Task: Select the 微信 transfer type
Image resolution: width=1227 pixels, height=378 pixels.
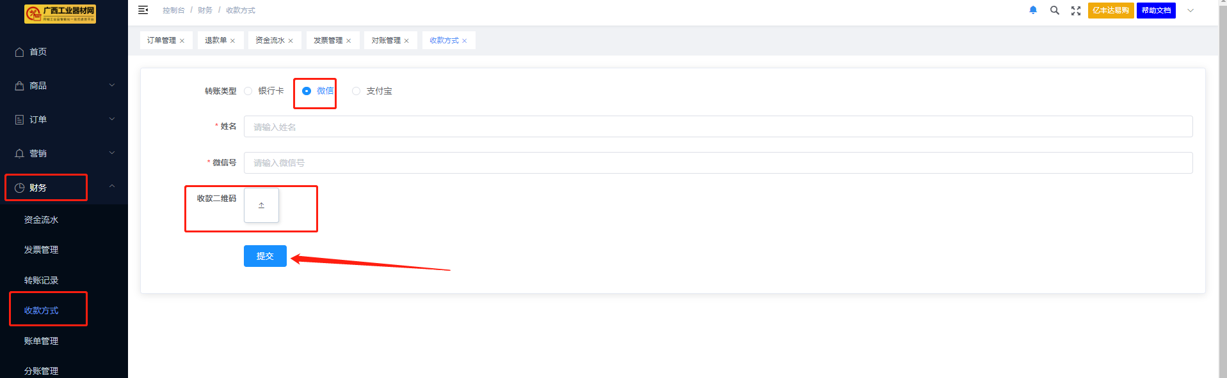Action: (x=307, y=91)
